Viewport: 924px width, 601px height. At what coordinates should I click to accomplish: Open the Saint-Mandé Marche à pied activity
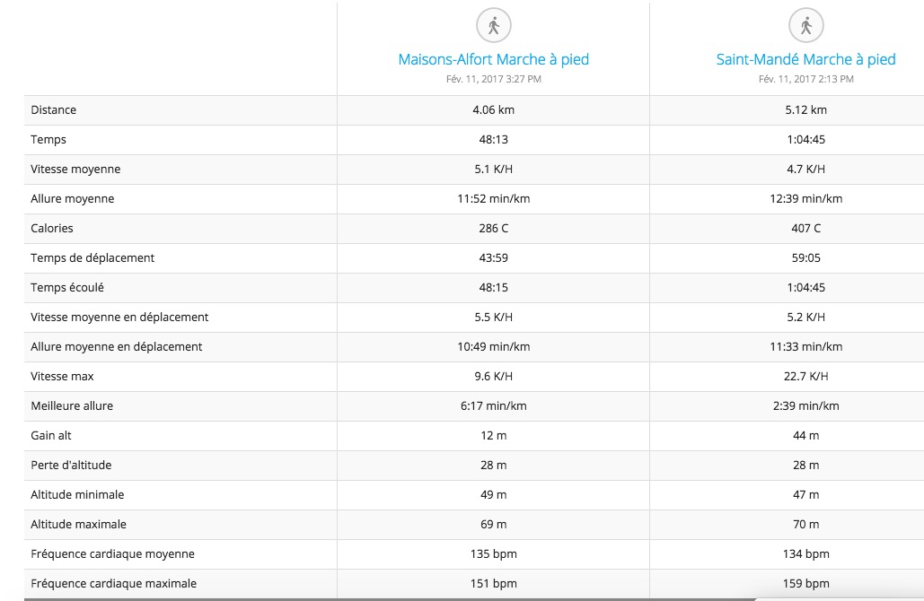tap(805, 60)
